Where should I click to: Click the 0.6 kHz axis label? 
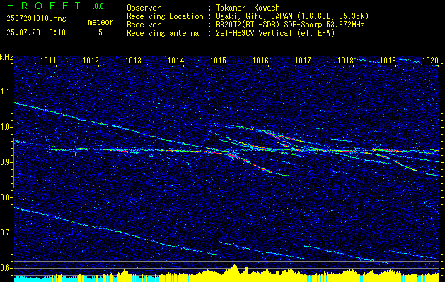(6, 268)
